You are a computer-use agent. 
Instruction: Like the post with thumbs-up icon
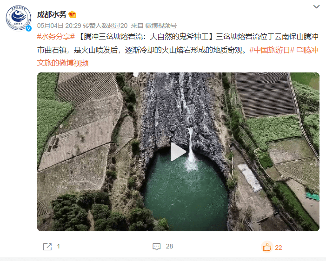point(267,247)
